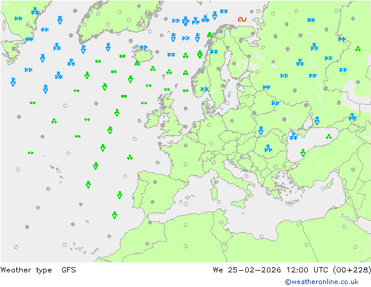Select the green shower symbol on Turkey's Black Sea coast
Viewport: 371px width, 287px height.
point(303,153)
